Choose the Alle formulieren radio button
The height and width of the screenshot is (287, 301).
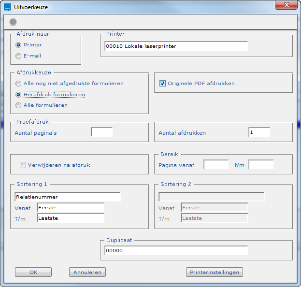pos(19,105)
